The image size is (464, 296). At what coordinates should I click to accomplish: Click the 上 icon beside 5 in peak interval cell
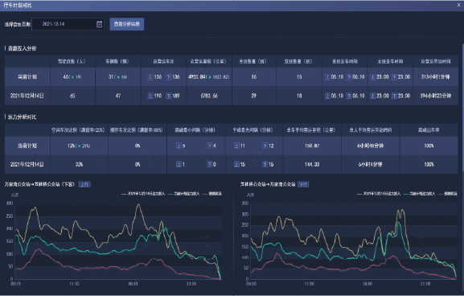click(179, 146)
